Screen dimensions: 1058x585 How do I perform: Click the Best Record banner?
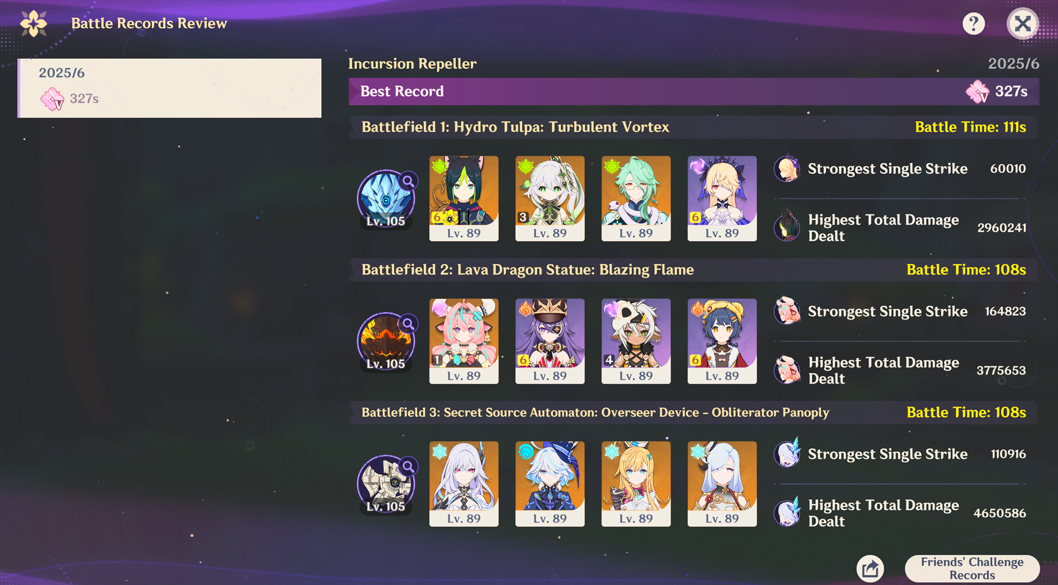click(x=694, y=91)
